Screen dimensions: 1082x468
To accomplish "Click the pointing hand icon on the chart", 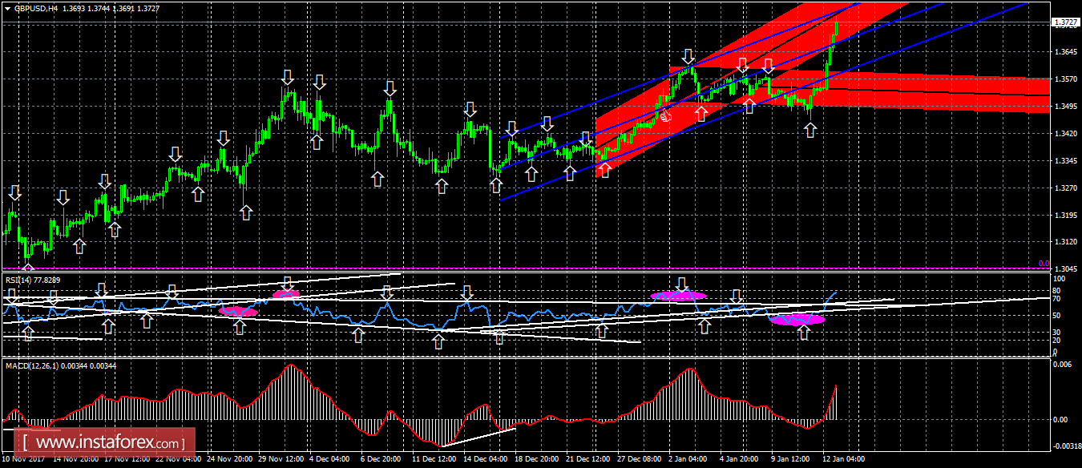I will pos(664,116).
